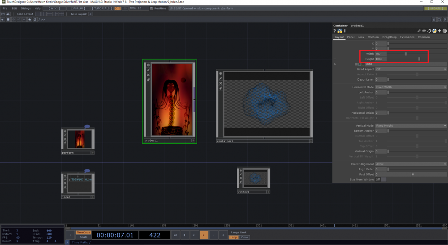Open the TUTORIALS link button
Viewport: 448px width, 245px height.
click(102, 8)
